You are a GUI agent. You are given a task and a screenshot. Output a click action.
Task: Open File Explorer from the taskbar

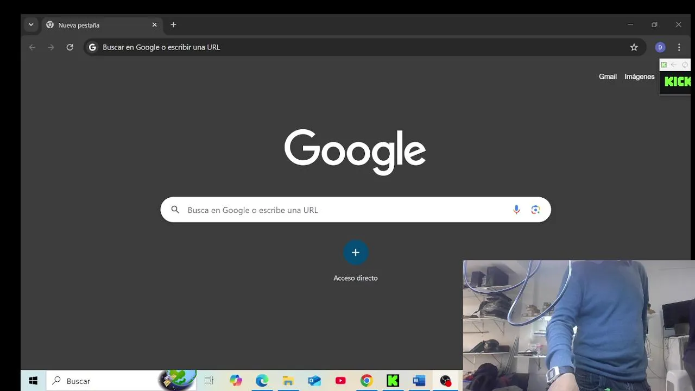click(x=288, y=381)
